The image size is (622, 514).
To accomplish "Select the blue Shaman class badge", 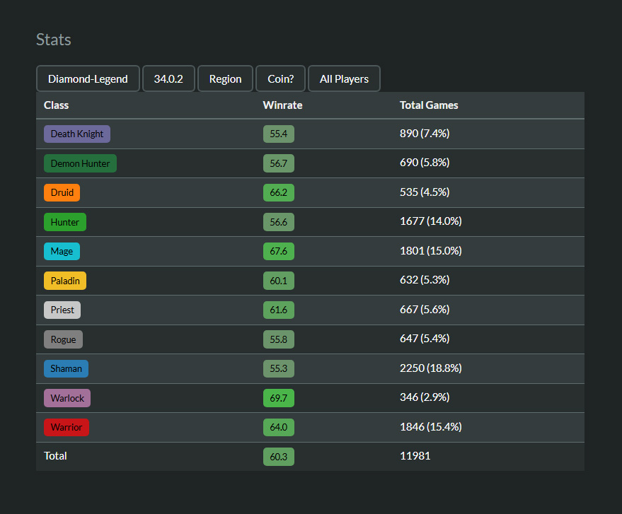I will 66,368.
